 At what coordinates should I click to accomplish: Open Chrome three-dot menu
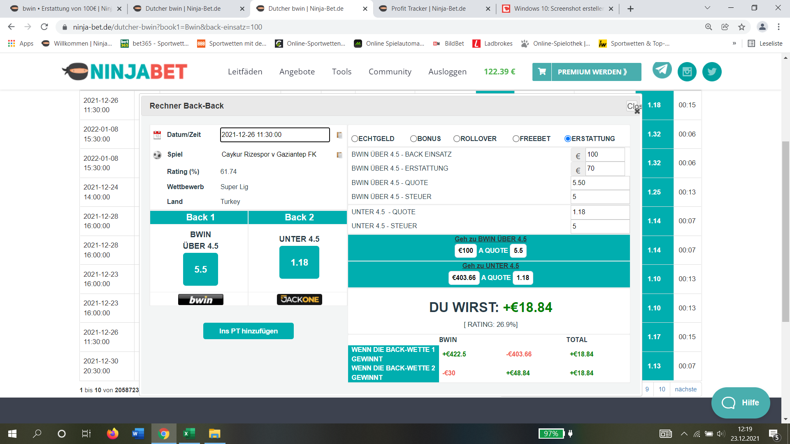[778, 27]
